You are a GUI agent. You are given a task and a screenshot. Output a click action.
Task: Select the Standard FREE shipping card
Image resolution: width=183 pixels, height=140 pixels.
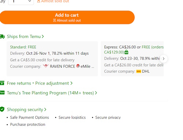[52, 59]
